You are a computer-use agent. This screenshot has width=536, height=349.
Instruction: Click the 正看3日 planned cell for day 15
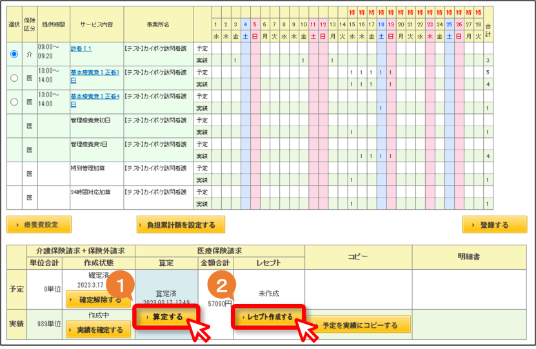pyautogui.click(x=352, y=72)
